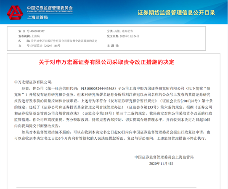This screenshot has width=228, height=189.
Task: Click the signing date 2020年11月4日
Action: click(161, 164)
